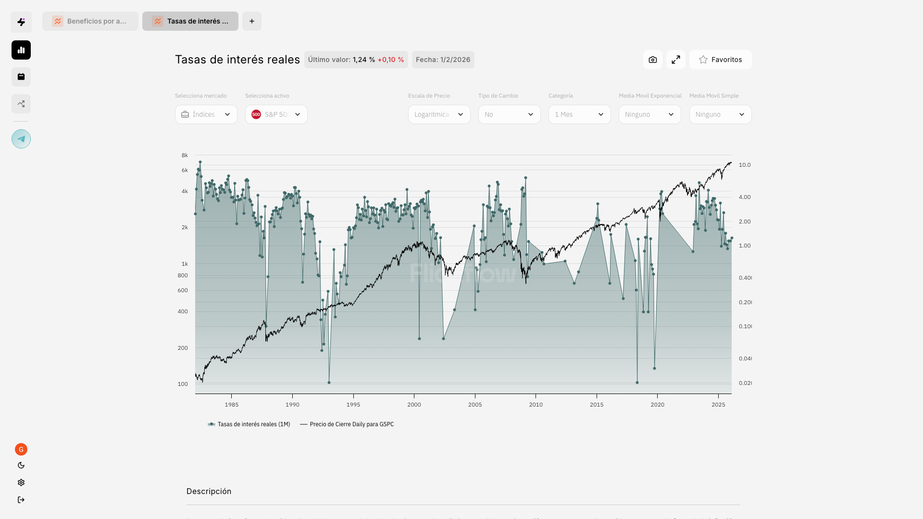Open the shuffle arrows section in sidebar

(21, 104)
